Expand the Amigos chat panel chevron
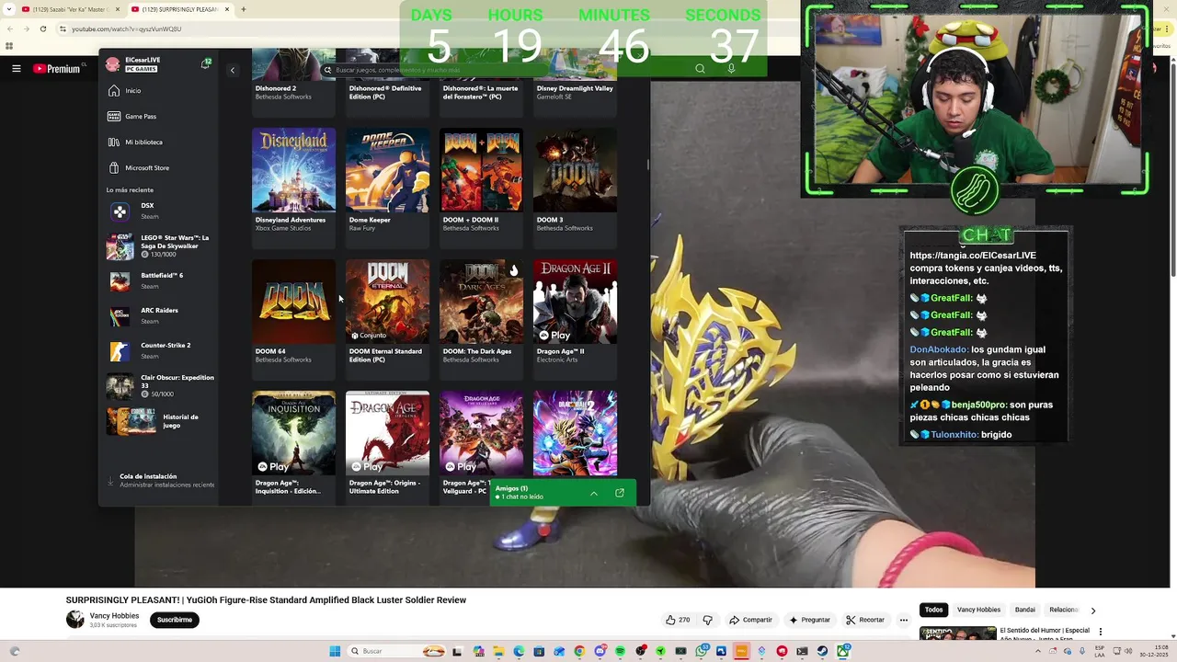Viewport: 1177px width, 662px height. [x=594, y=493]
